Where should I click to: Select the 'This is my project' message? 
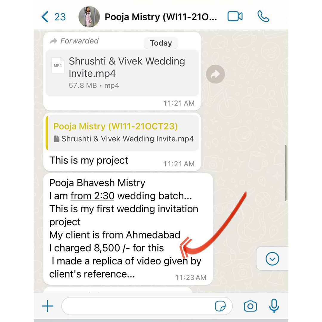[89, 160]
